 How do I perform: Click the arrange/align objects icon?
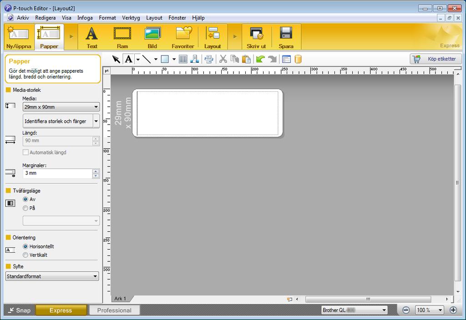pos(195,59)
